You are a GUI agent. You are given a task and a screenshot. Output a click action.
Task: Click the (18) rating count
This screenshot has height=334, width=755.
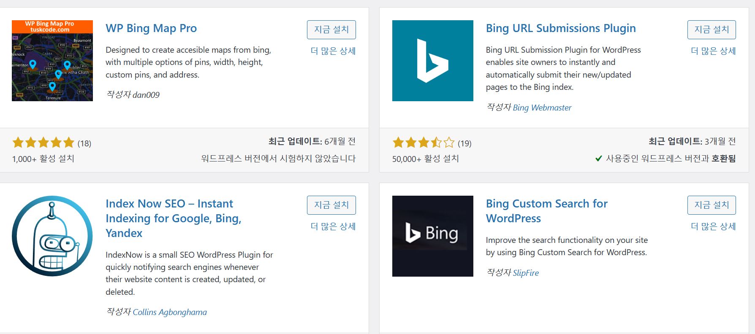coord(84,143)
